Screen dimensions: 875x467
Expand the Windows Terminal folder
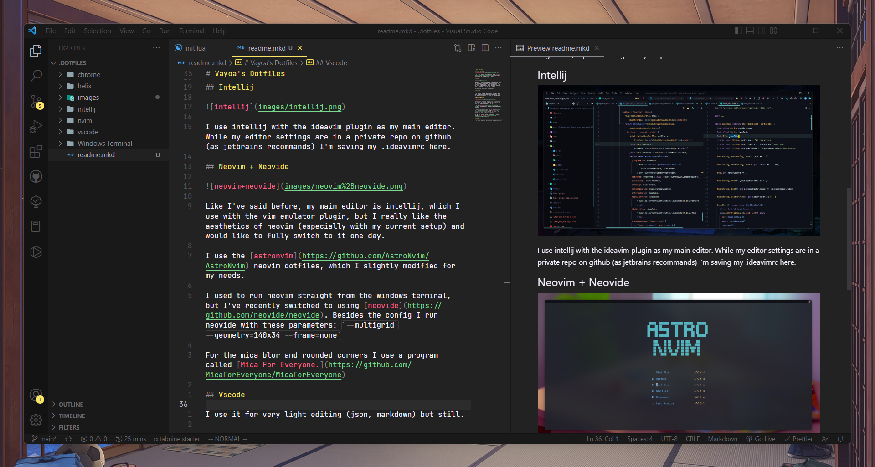tap(108, 143)
